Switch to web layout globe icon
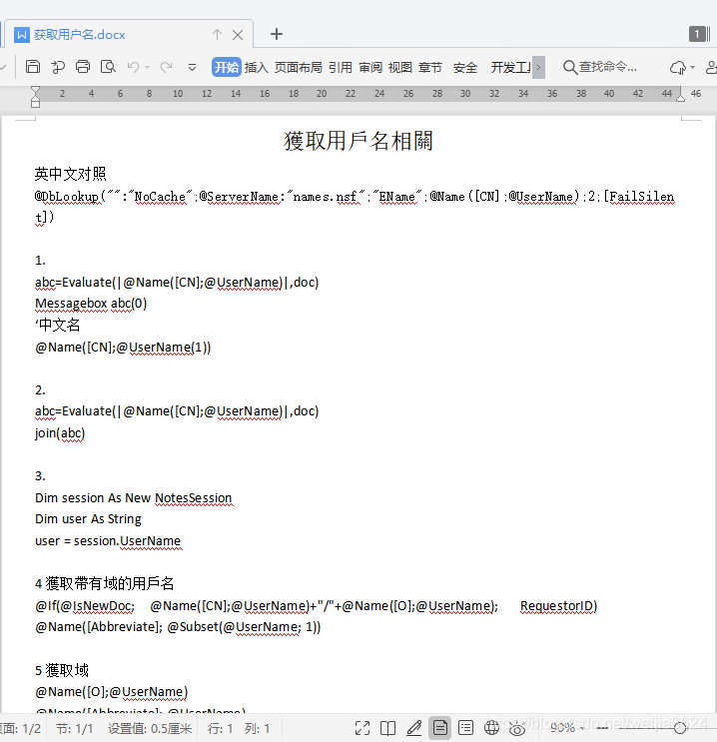Image resolution: width=717 pixels, height=742 pixels. [x=491, y=728]
